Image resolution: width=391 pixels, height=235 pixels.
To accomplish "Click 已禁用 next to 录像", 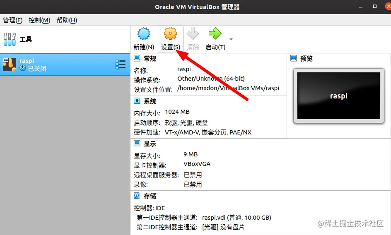I will click(x=193, y=185).
